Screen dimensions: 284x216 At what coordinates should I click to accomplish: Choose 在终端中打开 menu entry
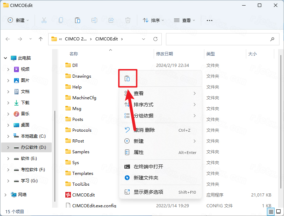pos(160,167)
